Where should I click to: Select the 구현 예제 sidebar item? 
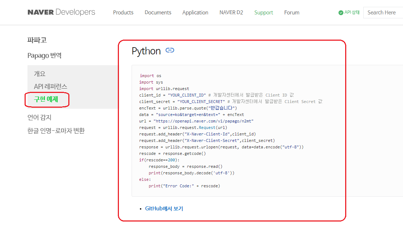(46, 99)
